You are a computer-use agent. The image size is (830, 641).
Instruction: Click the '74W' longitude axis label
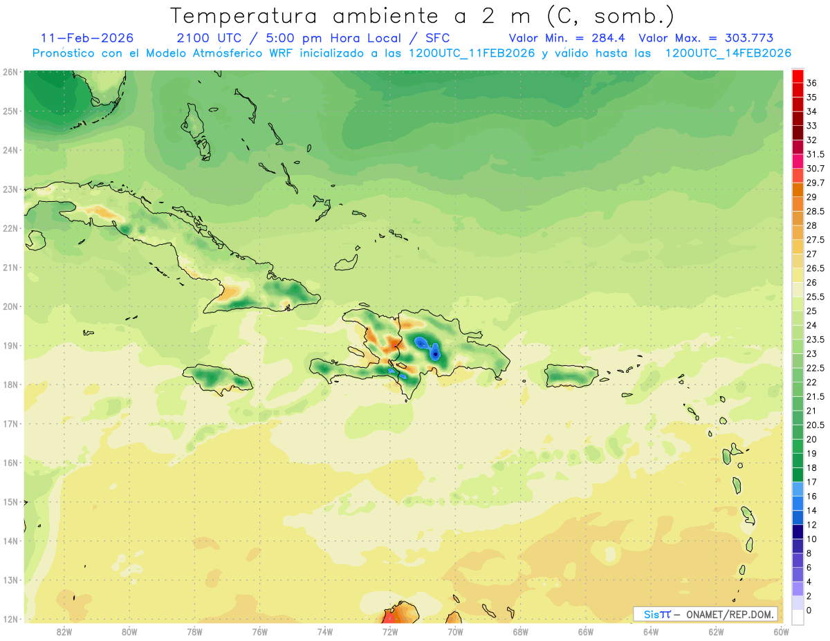tap(325, 631)
